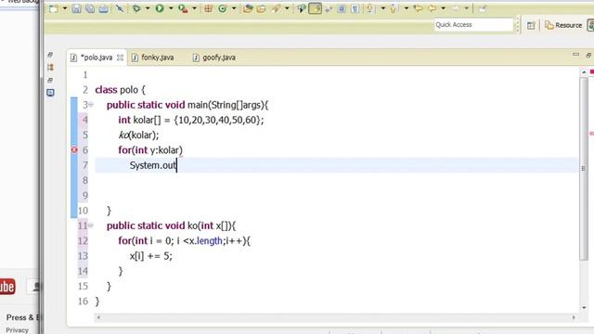The image size is (594, 334).
Task: Click into the Quick Access field
Action: [473, 25]
